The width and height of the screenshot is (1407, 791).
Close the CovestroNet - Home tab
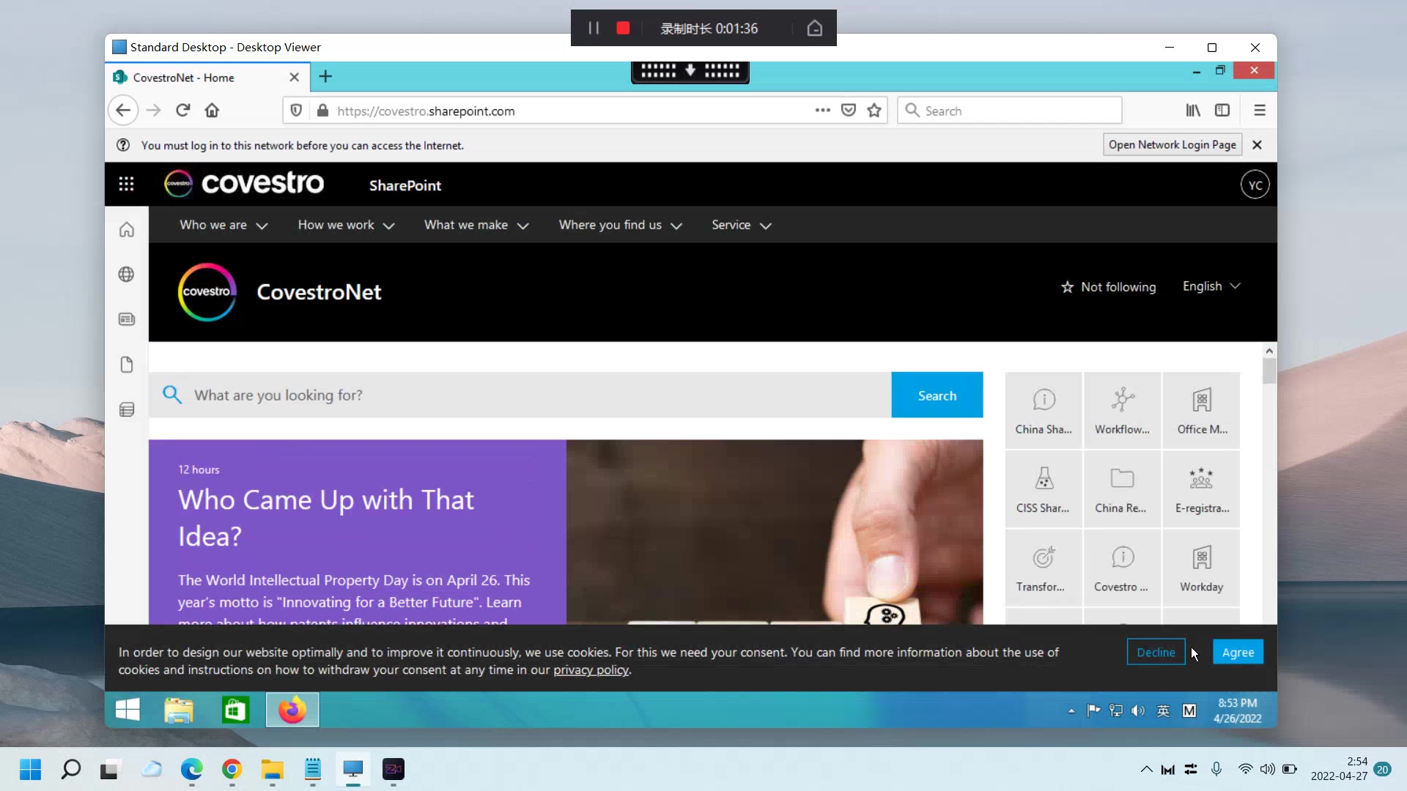click(x=294, y=77)
